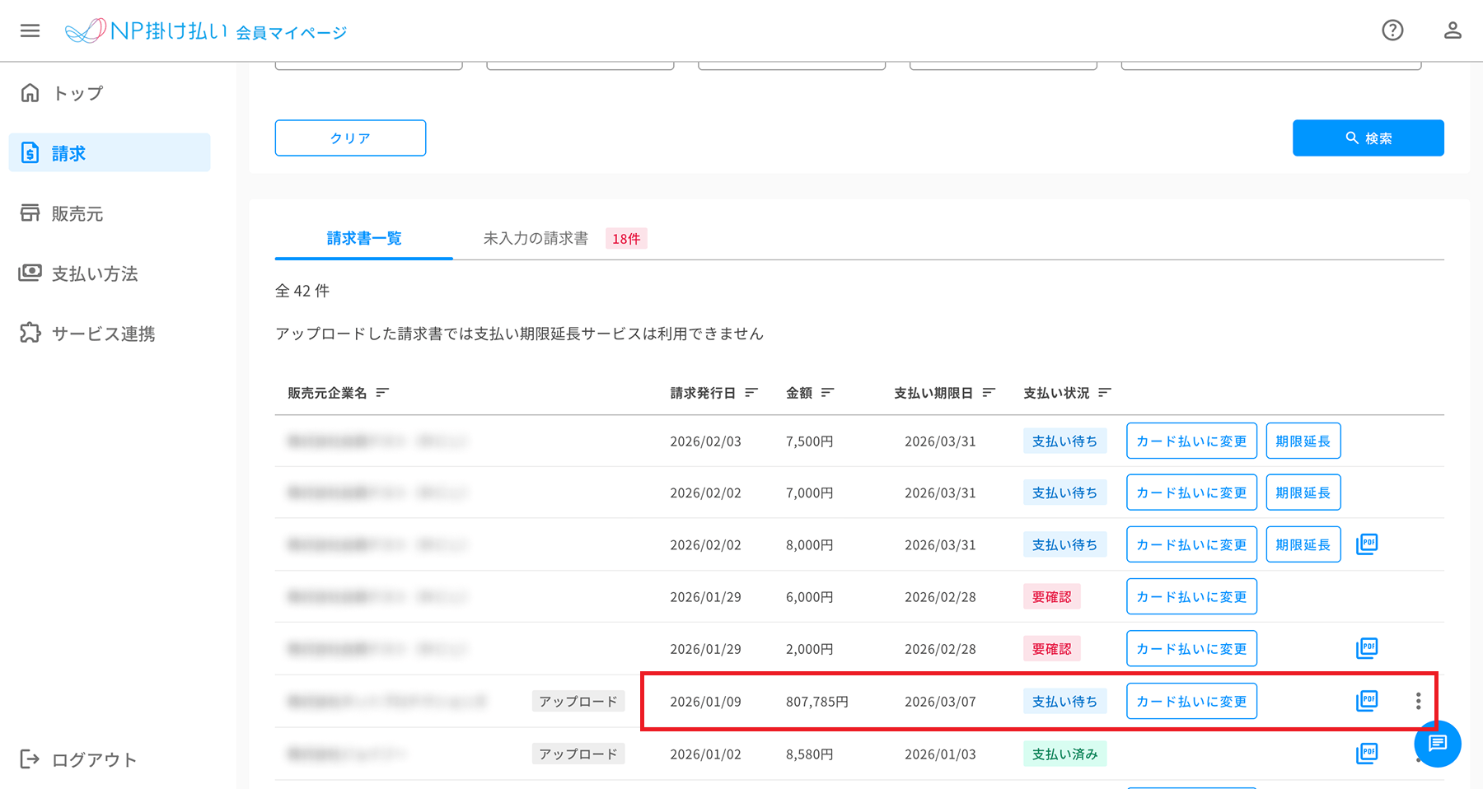Viewport: 1483px width, 789px height.
Task: Open the user account profile icon
Action: (x=1452, y=30)
